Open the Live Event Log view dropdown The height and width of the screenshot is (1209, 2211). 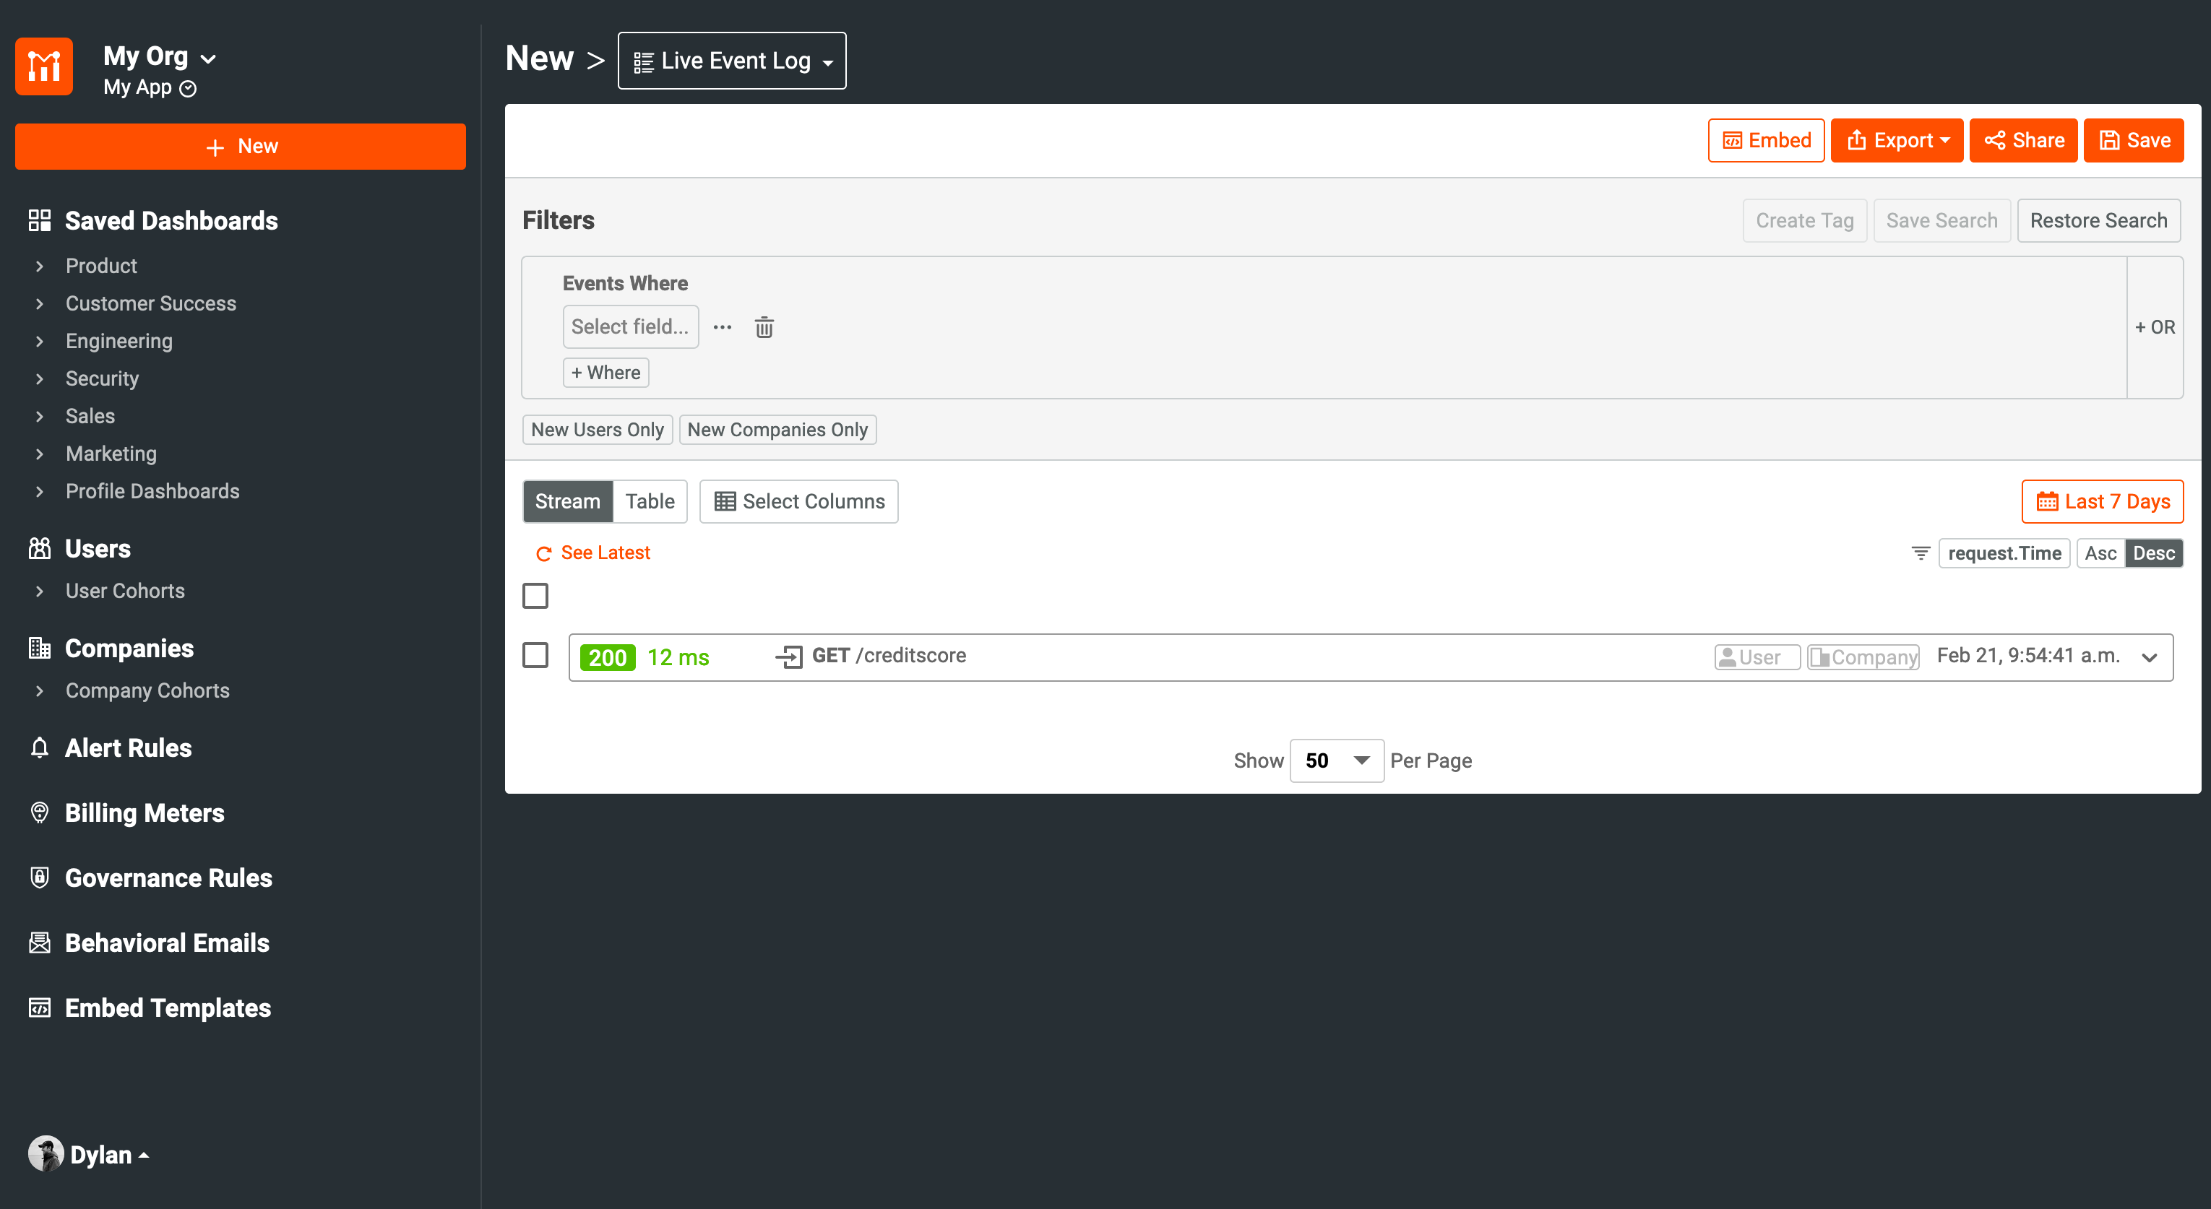[731, 60]
